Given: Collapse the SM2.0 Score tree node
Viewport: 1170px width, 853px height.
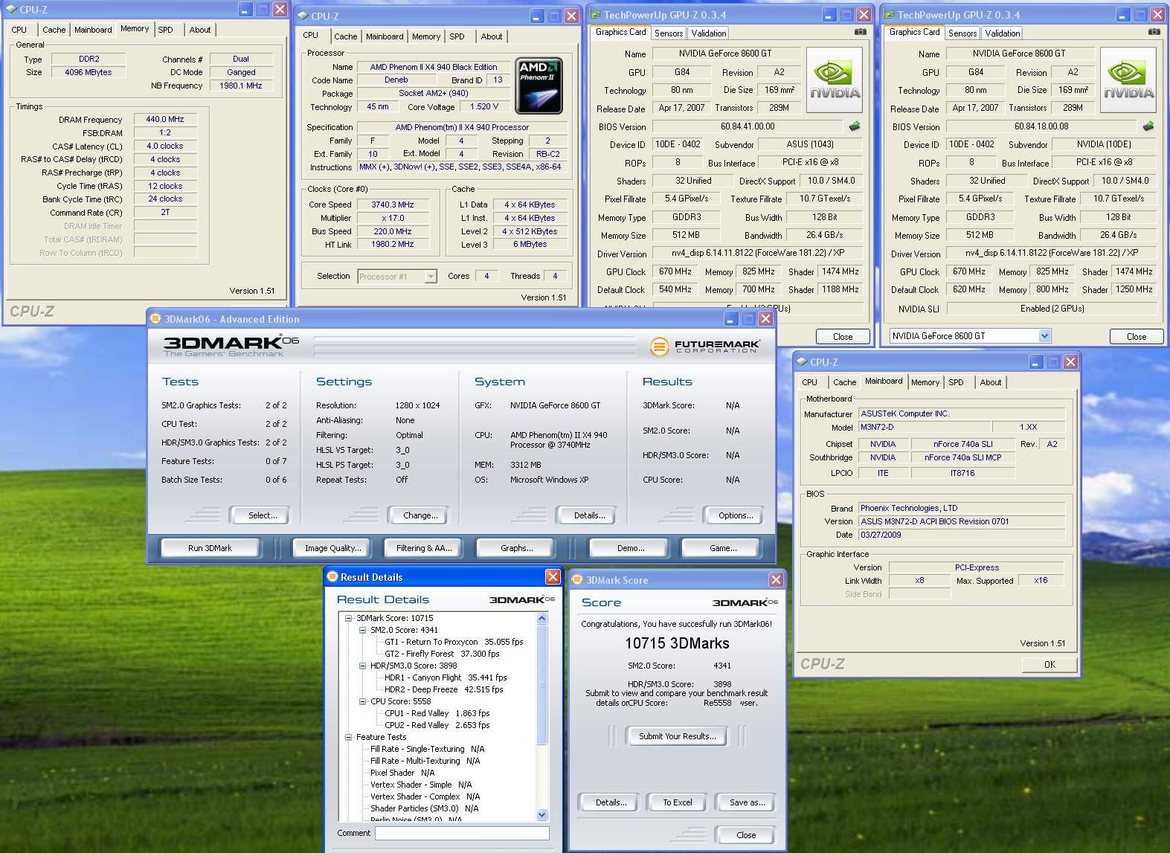Looking at the screenshot, I should pos(363,630).
